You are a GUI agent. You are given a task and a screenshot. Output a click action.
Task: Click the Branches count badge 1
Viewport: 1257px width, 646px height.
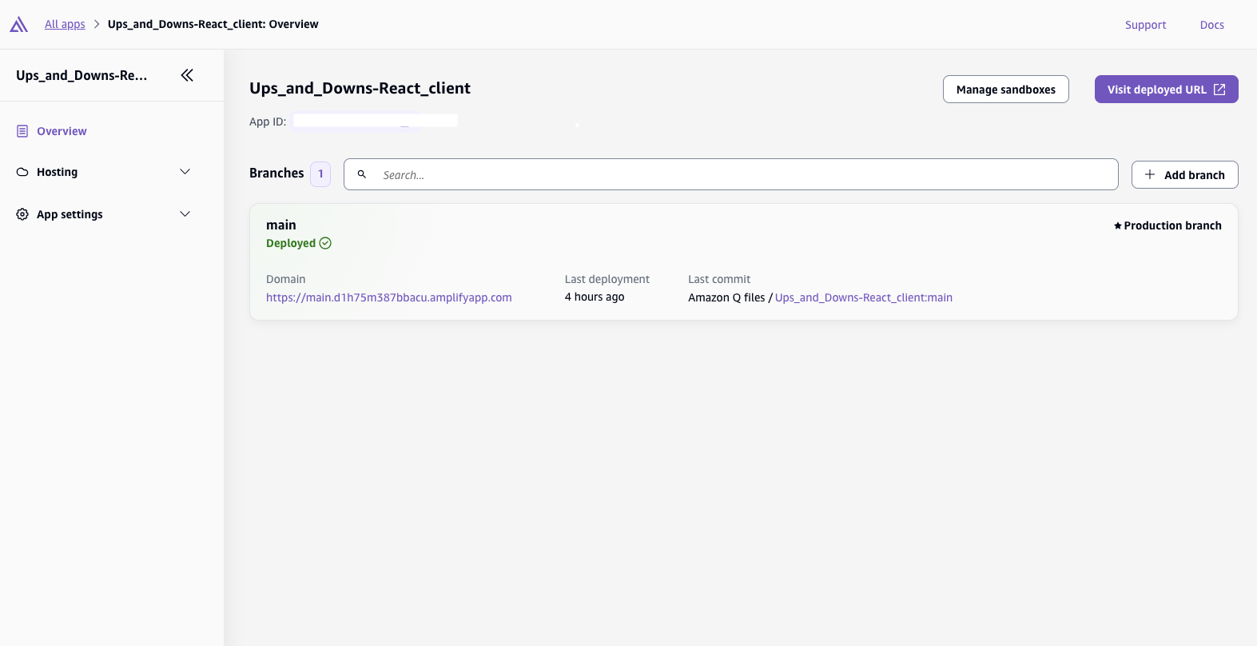coord(320,173)
